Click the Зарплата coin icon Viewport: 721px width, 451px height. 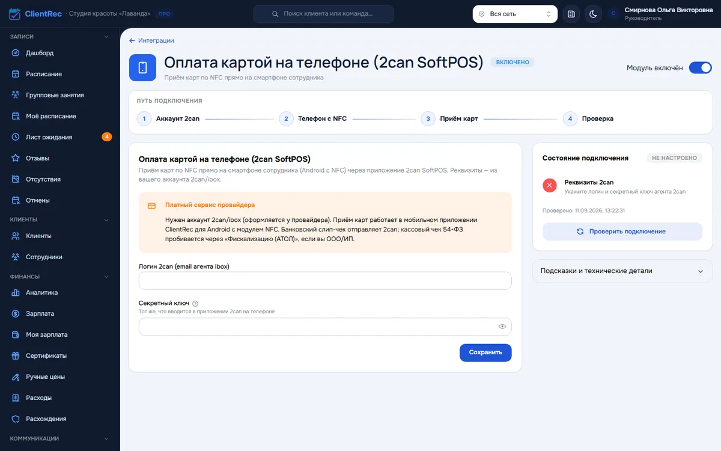[16, 314]
